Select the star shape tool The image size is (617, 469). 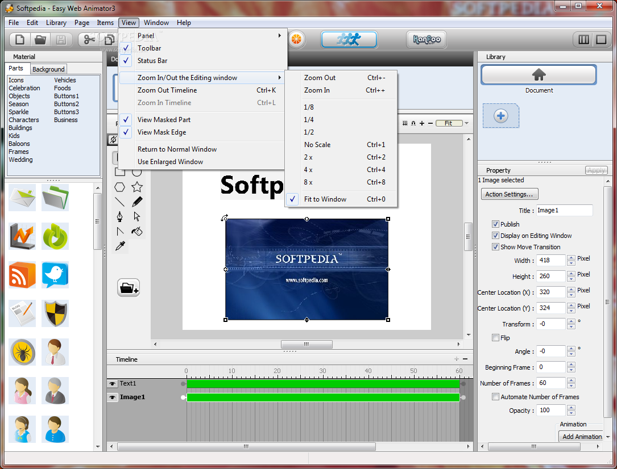point(137,187)
